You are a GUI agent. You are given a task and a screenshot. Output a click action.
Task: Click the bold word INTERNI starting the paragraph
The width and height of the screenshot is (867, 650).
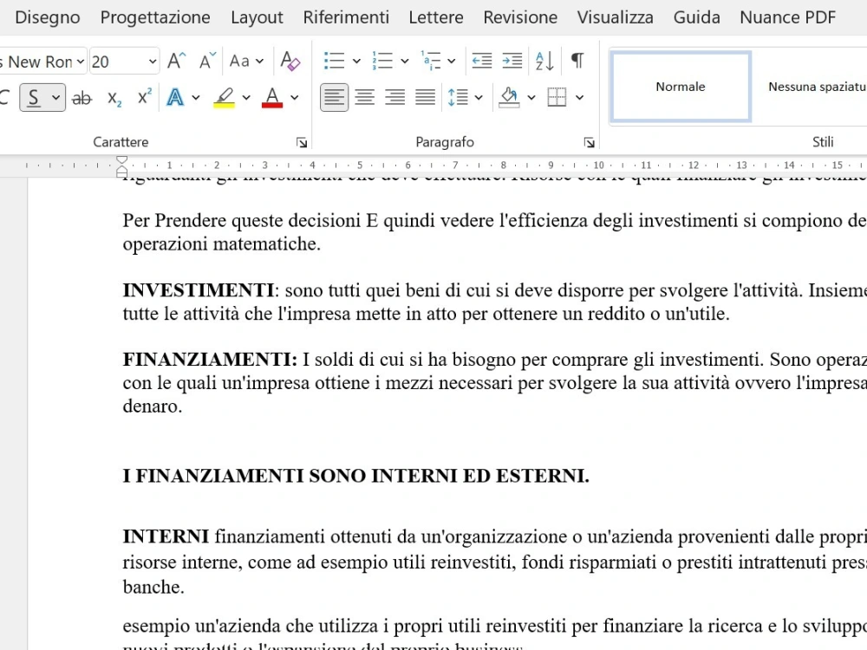pos(166,536)
